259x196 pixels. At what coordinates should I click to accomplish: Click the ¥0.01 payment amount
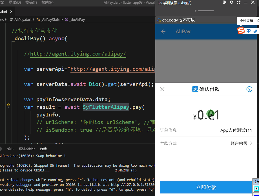206,115
